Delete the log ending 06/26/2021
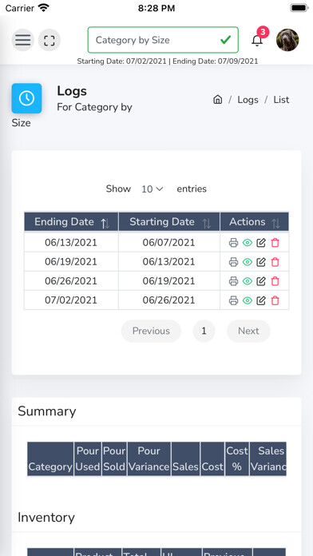This screenshot has height=556, width=313. (x=275, y=281)
